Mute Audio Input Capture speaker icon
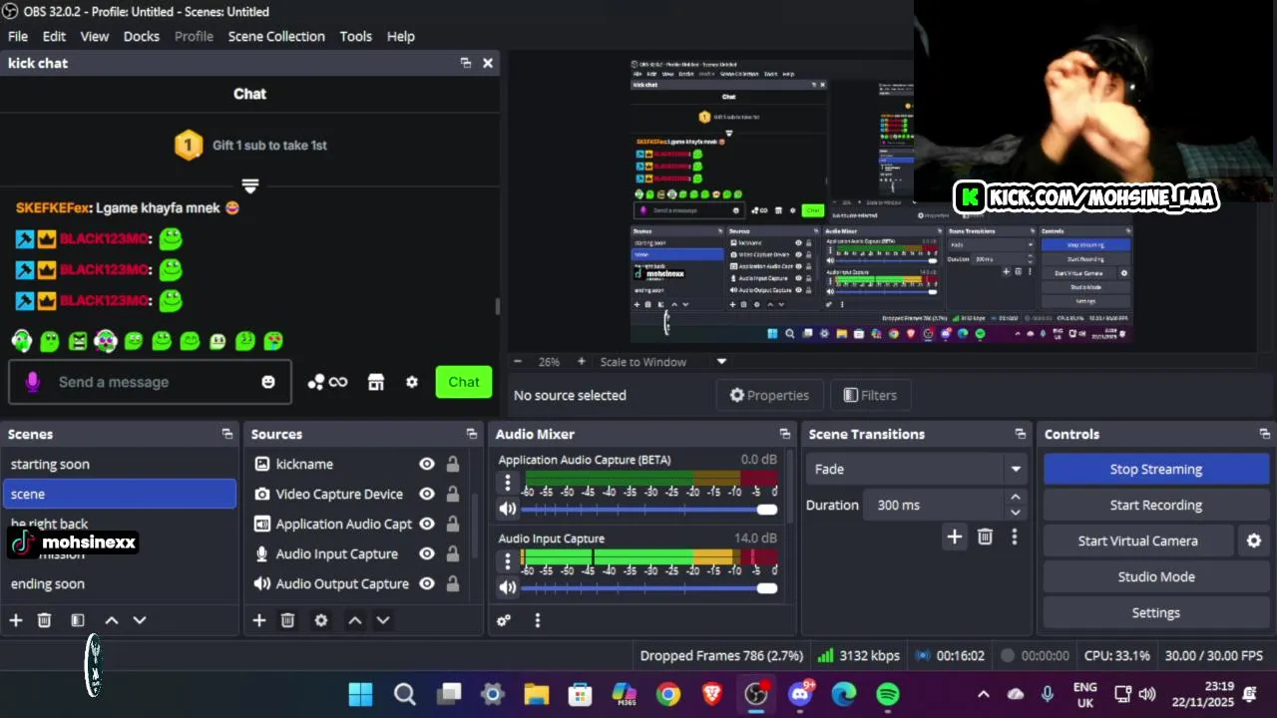The width and height of the screenshot is (1277, 718). pos(508,588)
